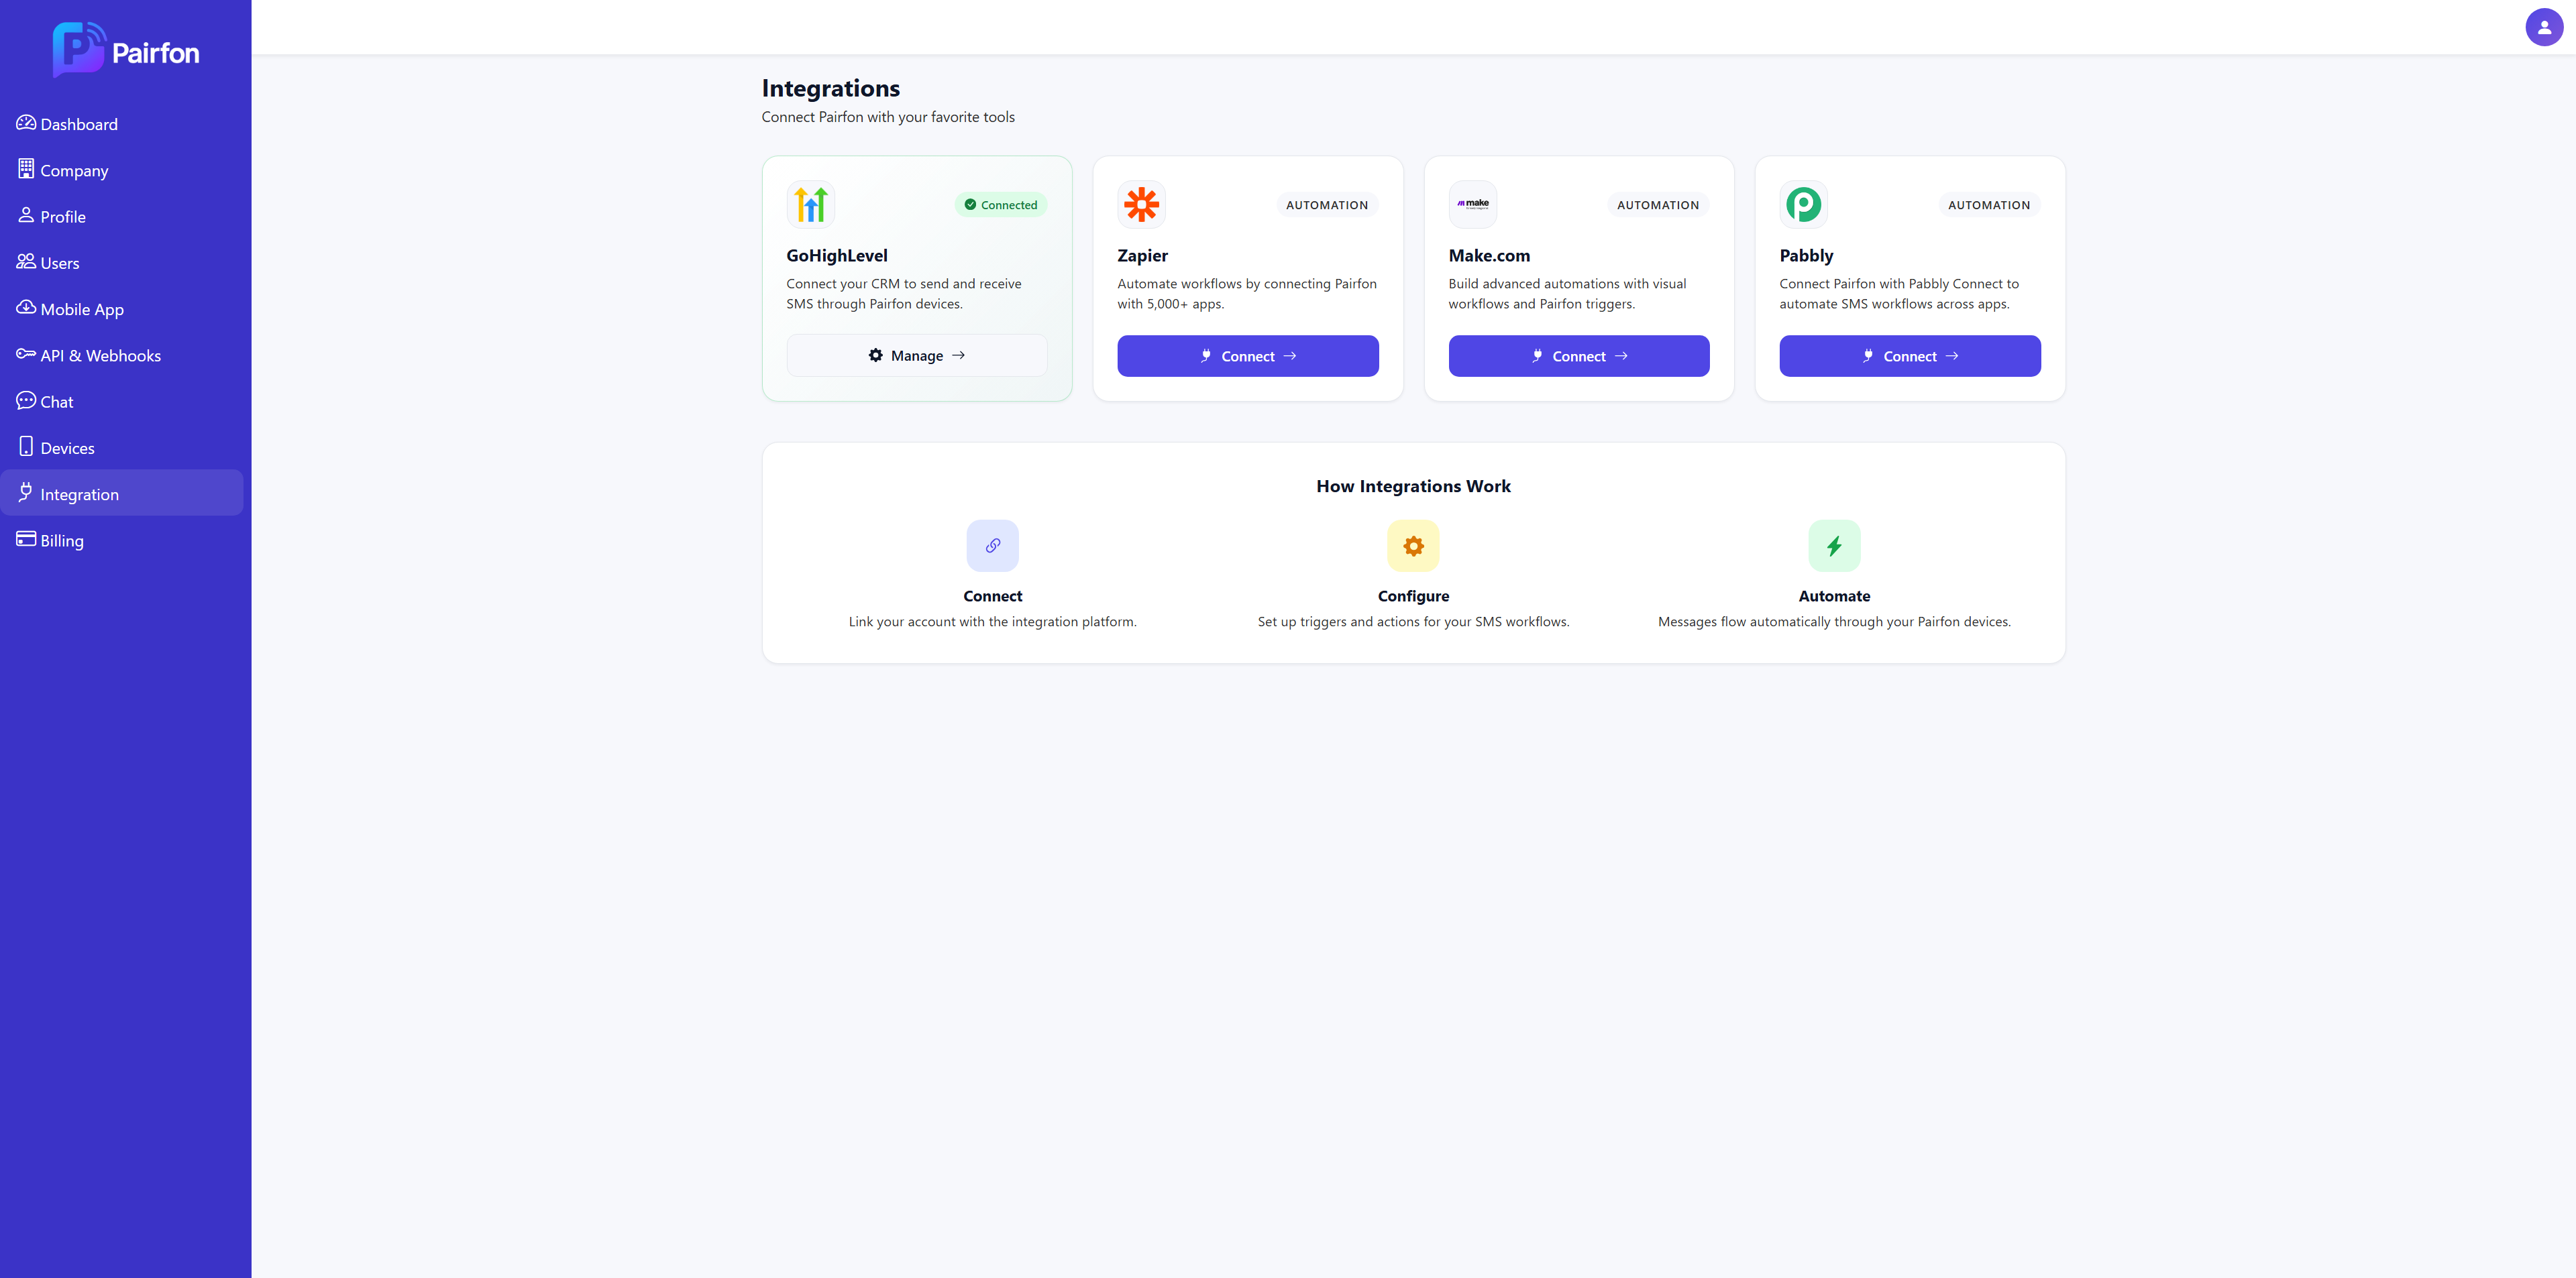2576x1278 pixels.
Task: Click the Zapier asterisk logo icon
Action: click(1141, 205)
